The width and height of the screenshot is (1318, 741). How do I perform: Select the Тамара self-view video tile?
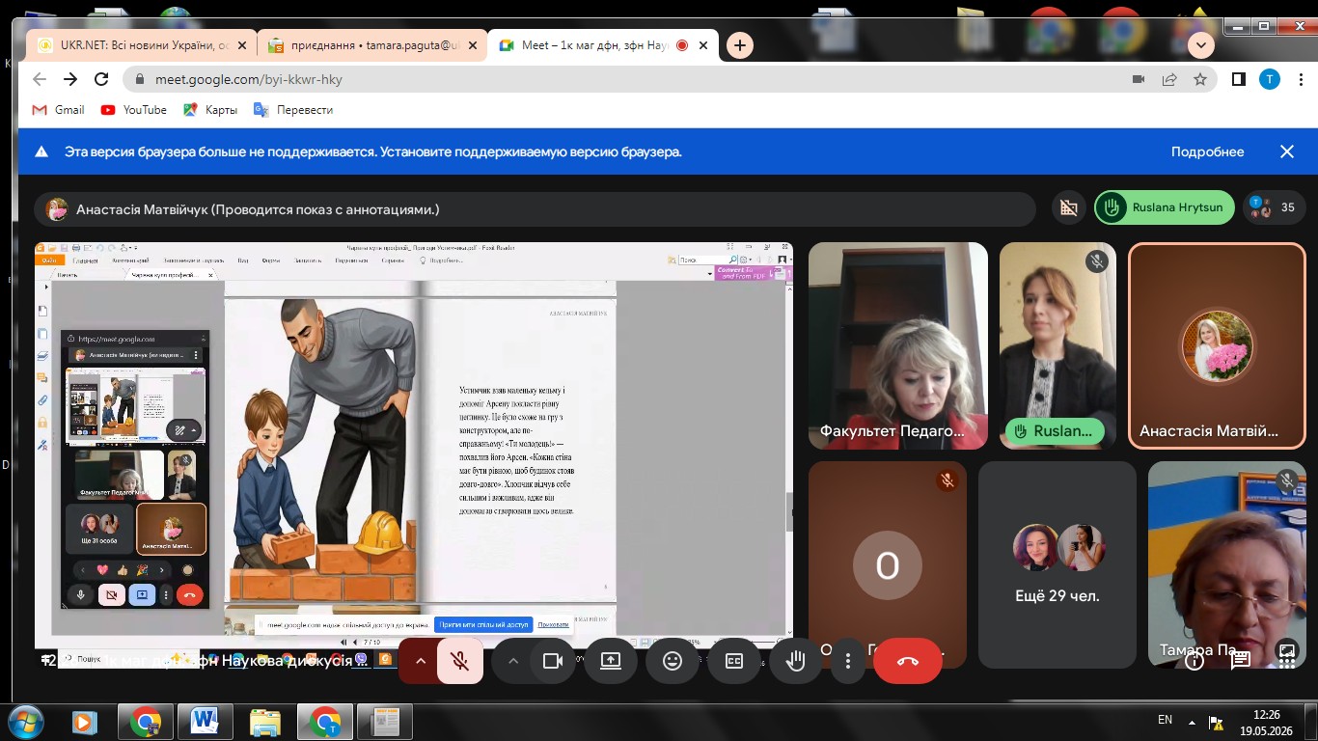1227,564
